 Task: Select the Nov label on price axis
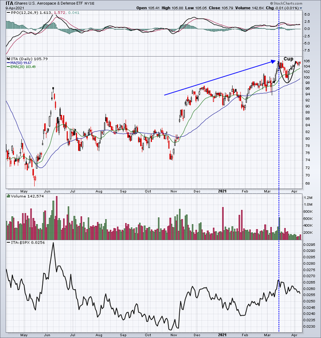(x=173, y=190)
